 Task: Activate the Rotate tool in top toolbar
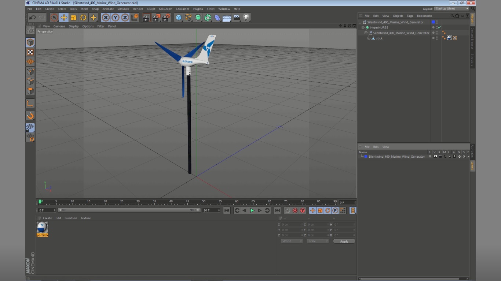83,17
